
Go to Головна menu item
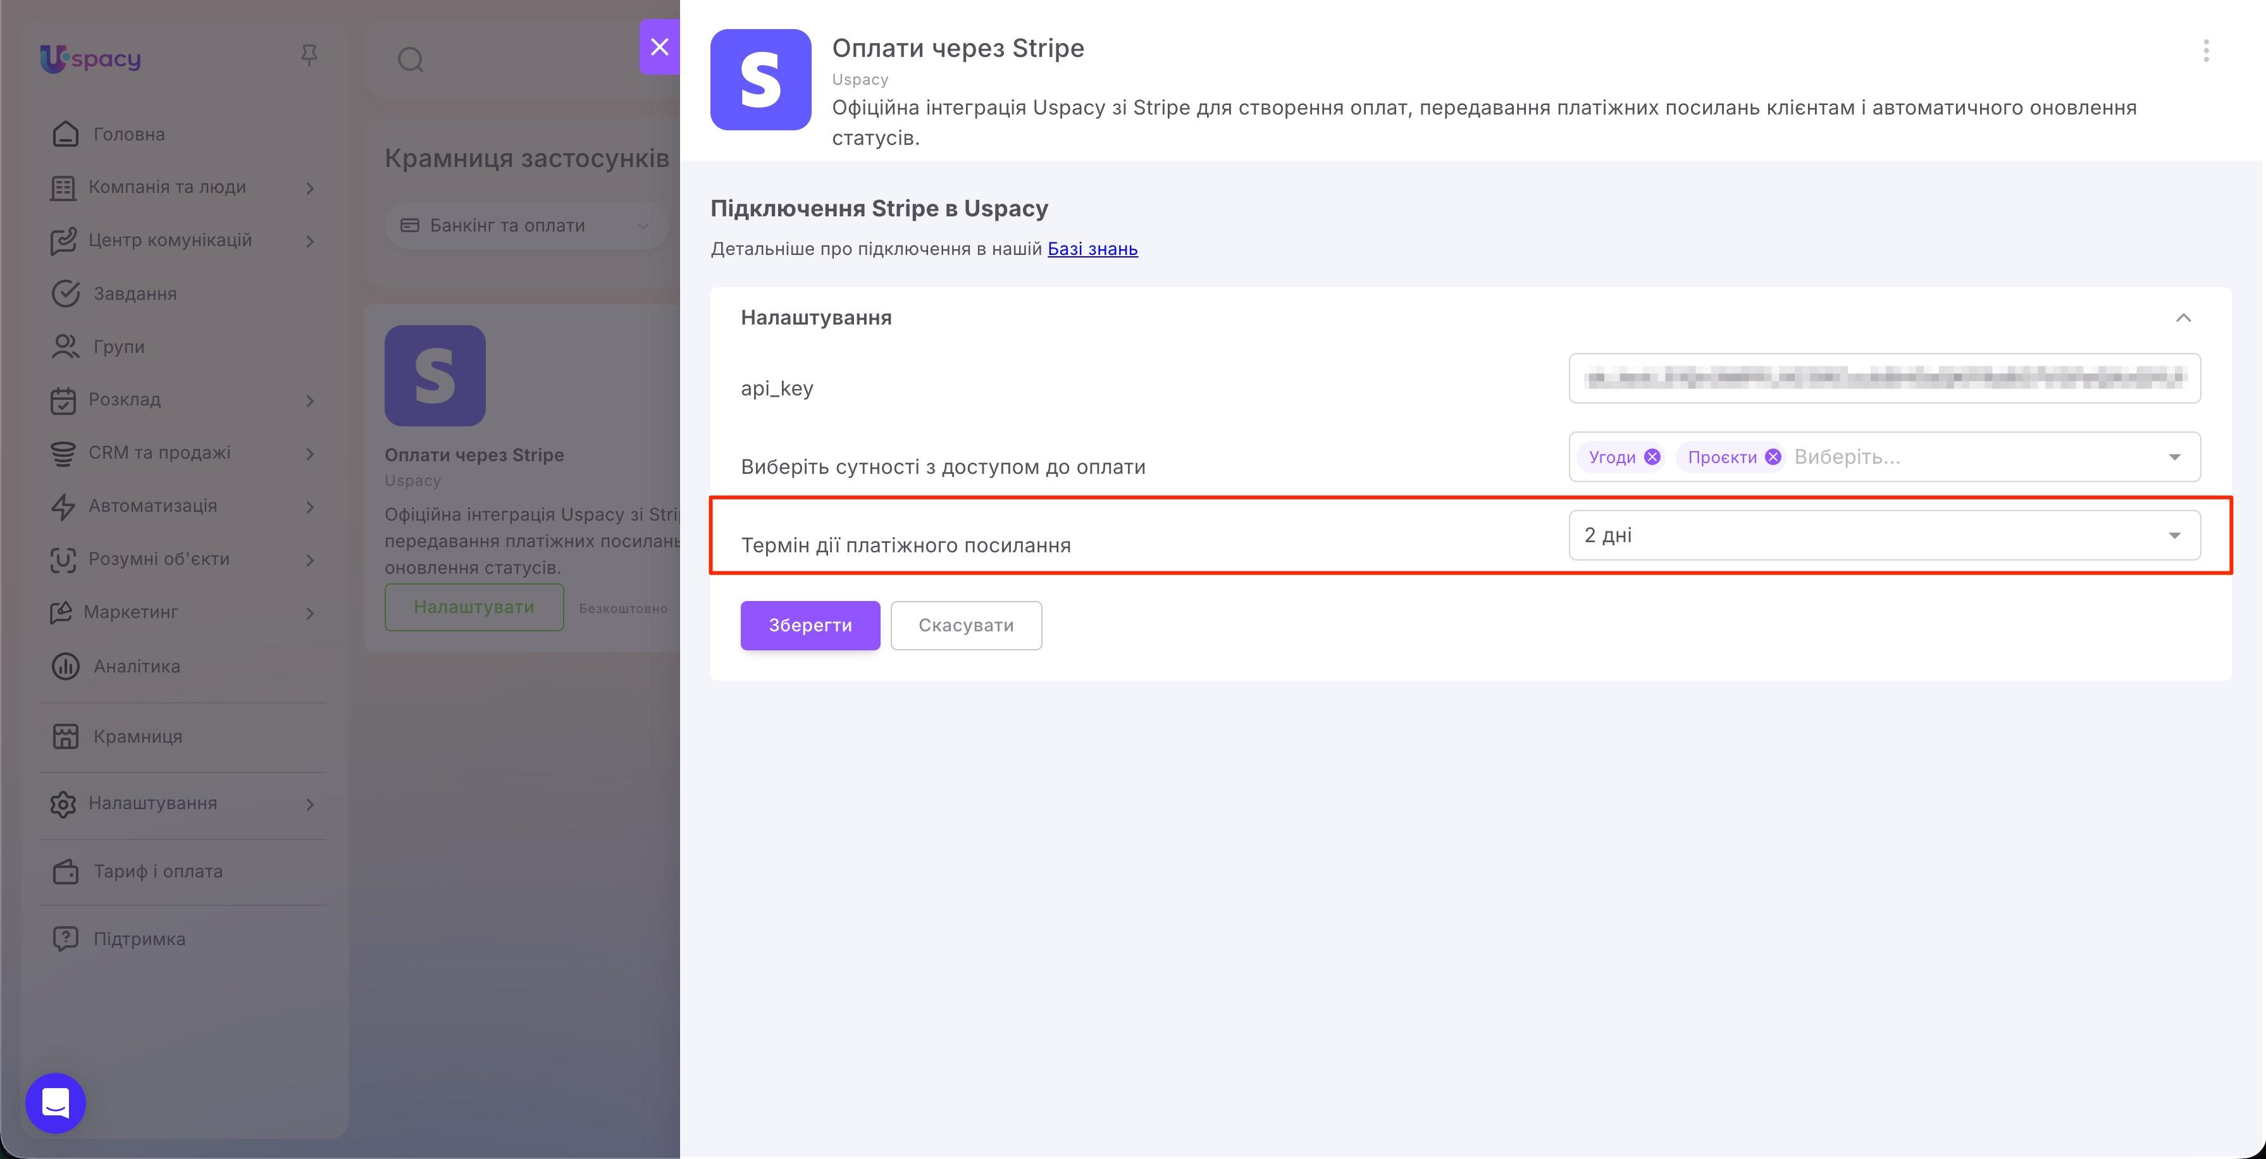[x=129, y=135]
